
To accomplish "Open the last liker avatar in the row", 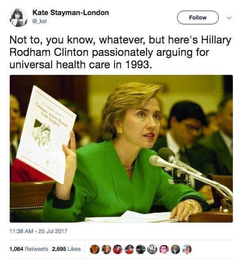I will coord(187,249).
